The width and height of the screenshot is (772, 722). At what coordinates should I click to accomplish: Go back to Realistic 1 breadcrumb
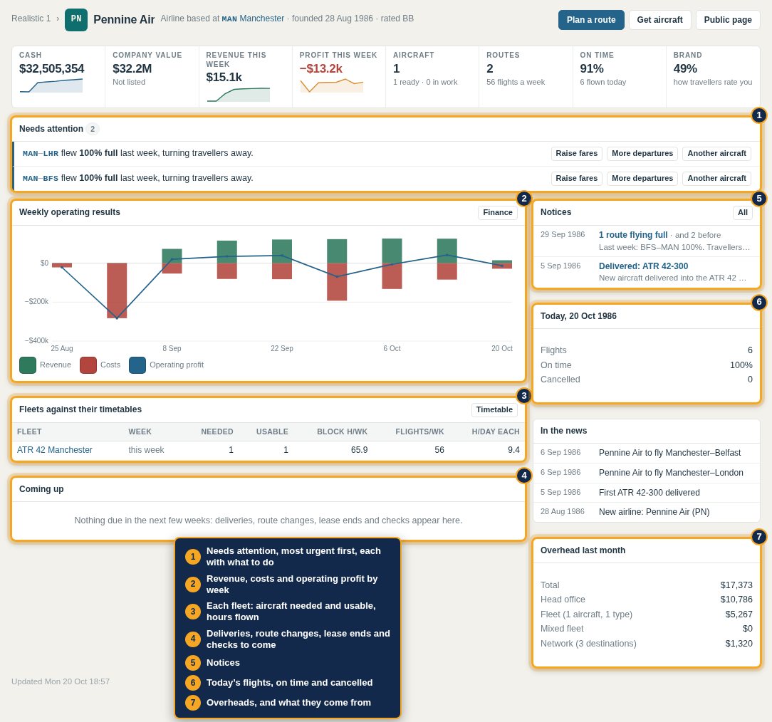[31, 19]
